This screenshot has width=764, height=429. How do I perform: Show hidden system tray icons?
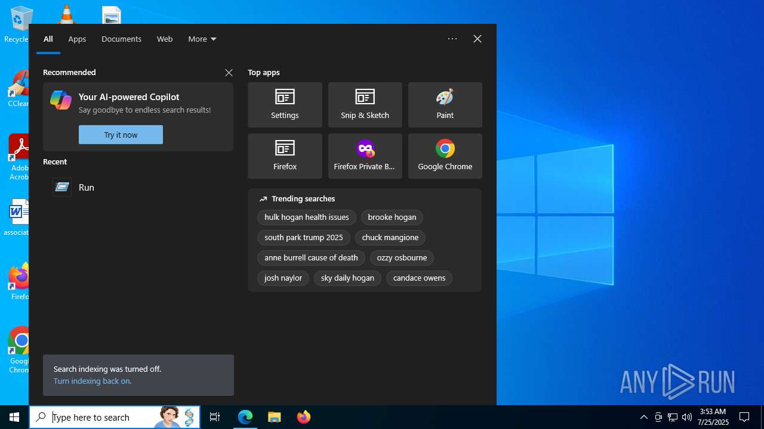(643, 417)
